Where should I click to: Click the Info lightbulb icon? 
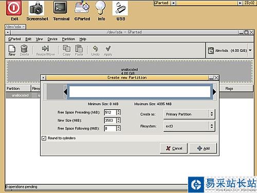pyautogui.click(x=101, y=8)
